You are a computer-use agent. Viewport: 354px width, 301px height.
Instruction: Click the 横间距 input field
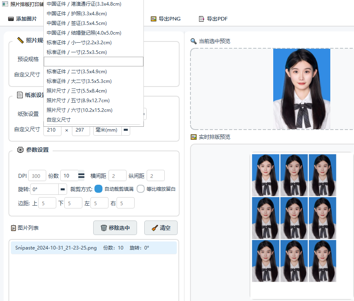coord(117,176)
